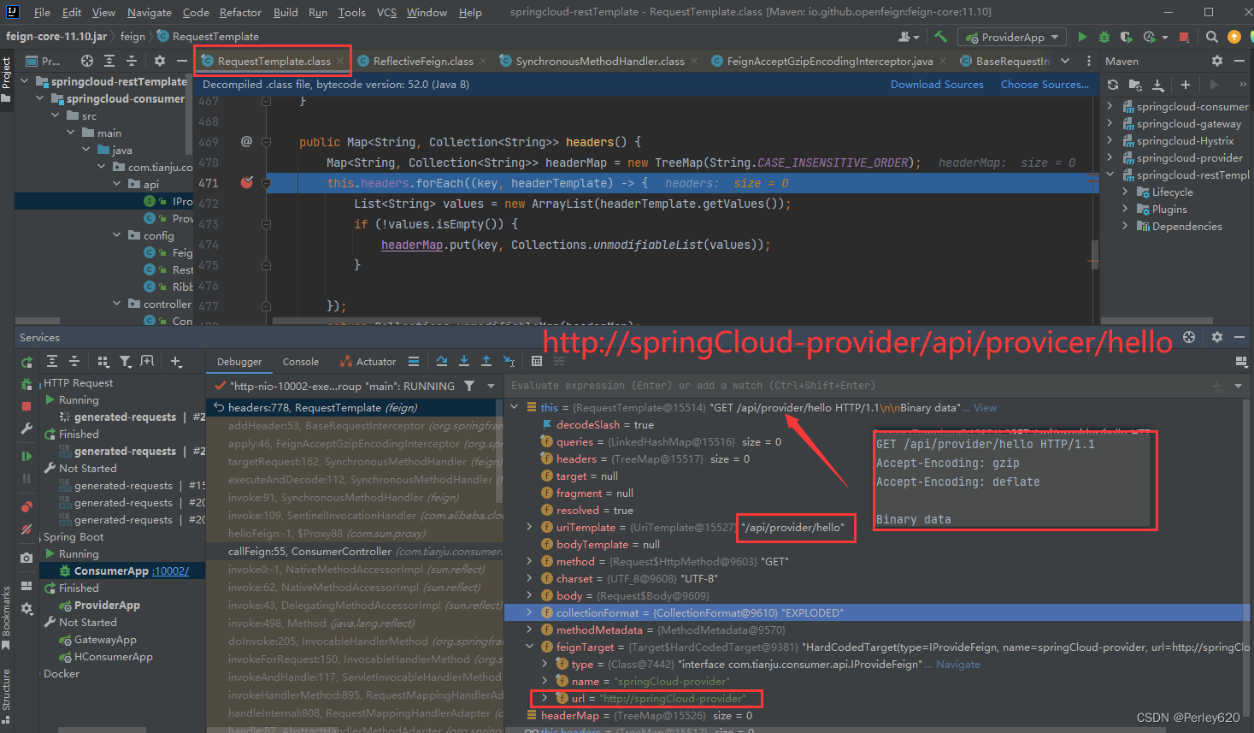Select callFeign:55 ConsumerController stack frame
1254x733 pixels.
[355, 552]
